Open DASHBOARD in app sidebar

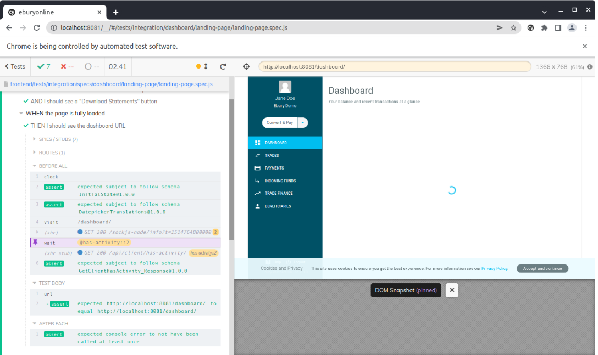coord(285,143)
